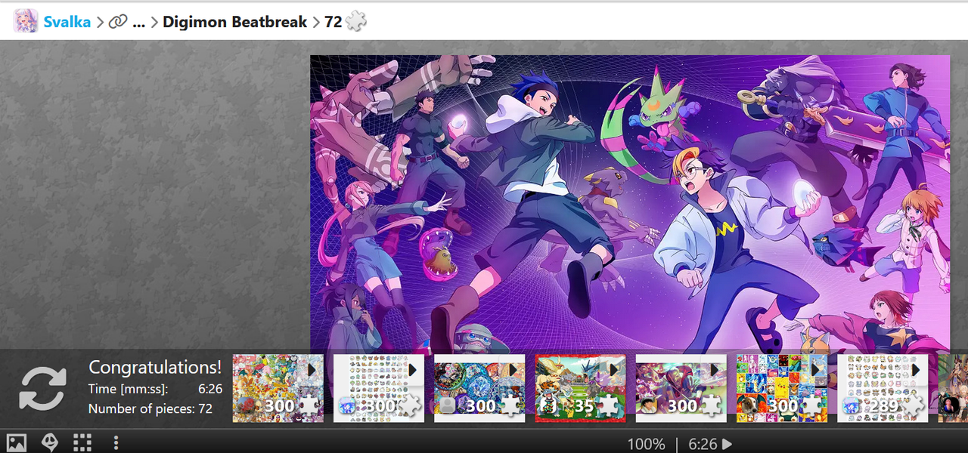Open the Svalka profile link

tap(67, 22)
